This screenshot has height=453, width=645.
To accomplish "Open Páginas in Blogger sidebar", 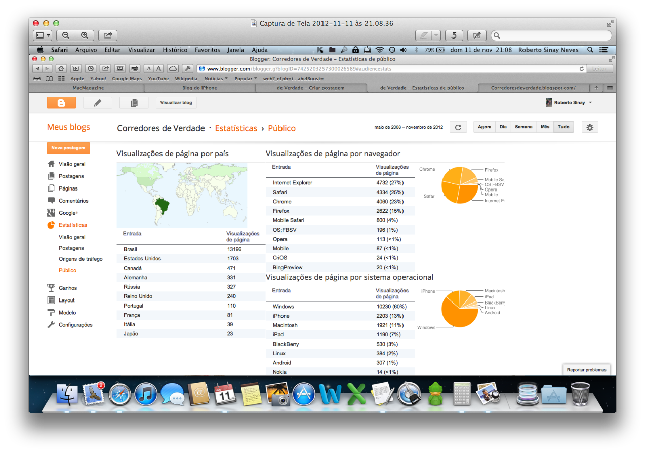I will 63,188.
